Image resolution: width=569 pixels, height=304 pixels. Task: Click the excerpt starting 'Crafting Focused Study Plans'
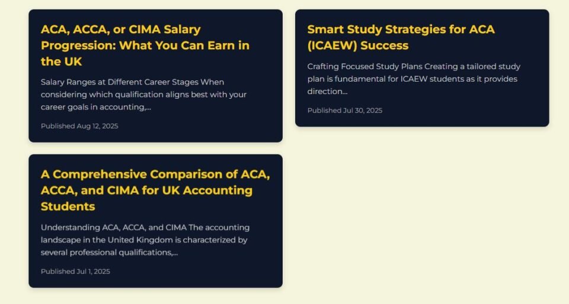coord(413,79)
